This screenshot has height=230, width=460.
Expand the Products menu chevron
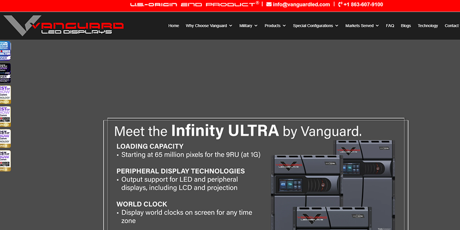click(284, 26)
